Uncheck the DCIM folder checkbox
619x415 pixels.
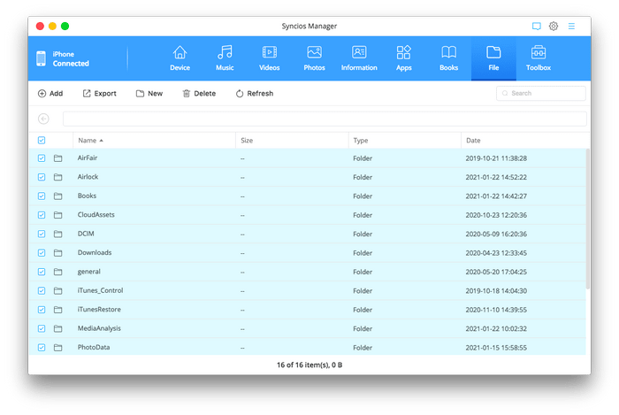click(42, 234)
